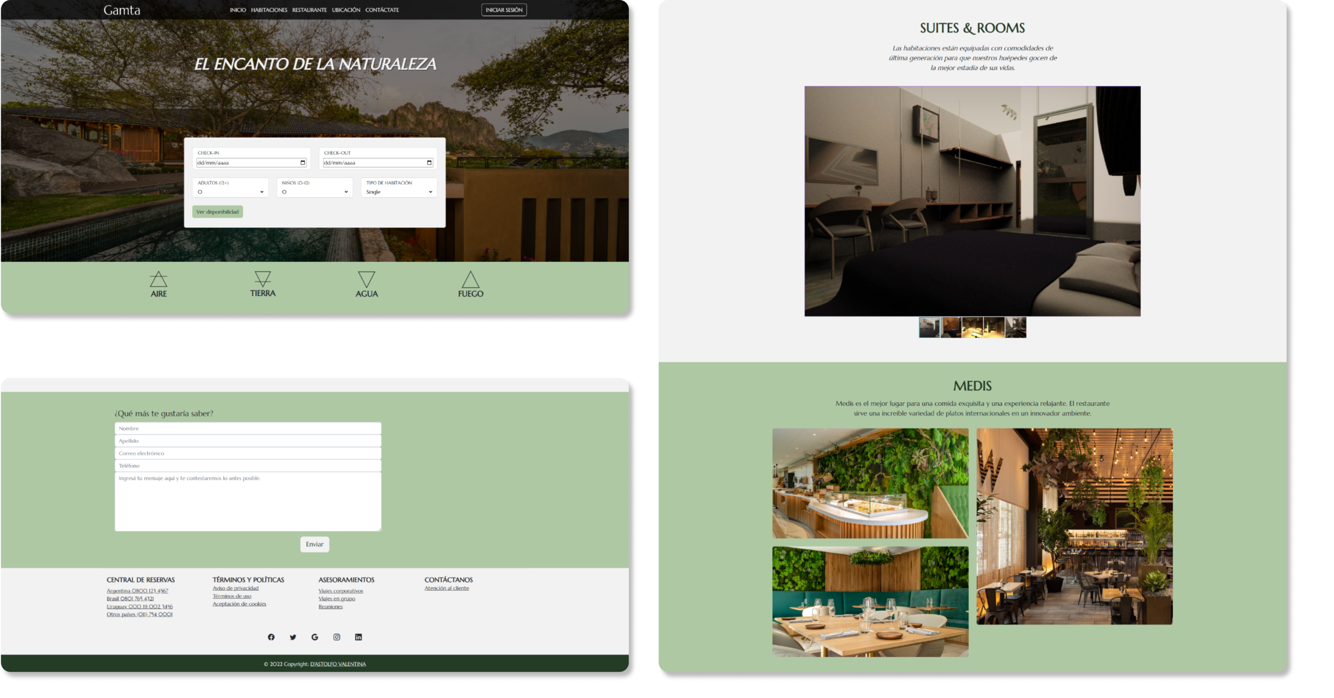Submit form with Enviar button
Screen dimensions: 1334x698
315,544
